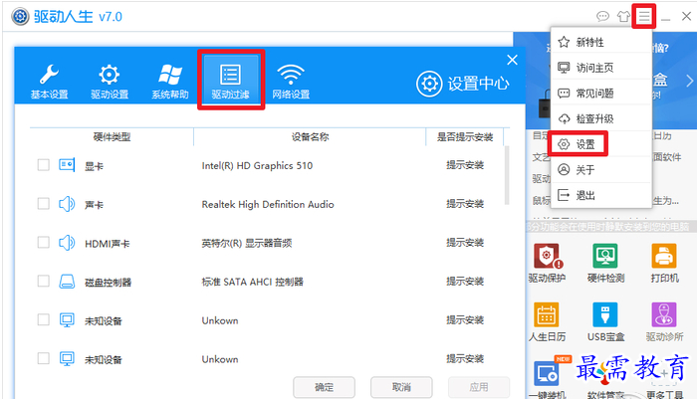Click the 确定 button
Image resolution: width=697 pixels, height=399 pixels.
coord(324,387)
